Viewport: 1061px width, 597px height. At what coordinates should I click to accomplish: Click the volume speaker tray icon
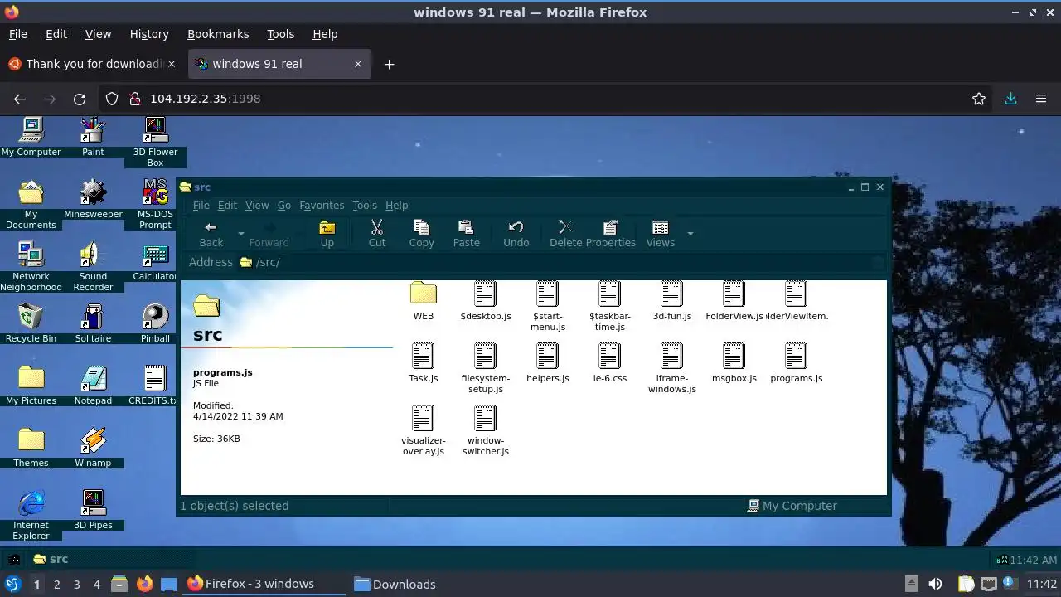(935, 584)
